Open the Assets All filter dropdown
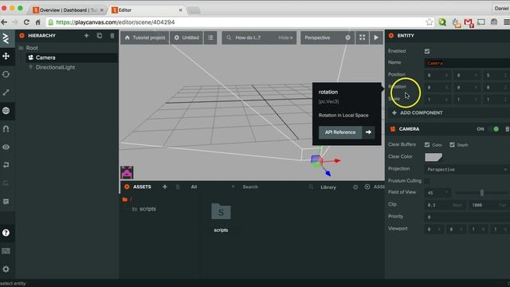Image resolution: width=510 pixels, height=287 pixels. [213, 187]
